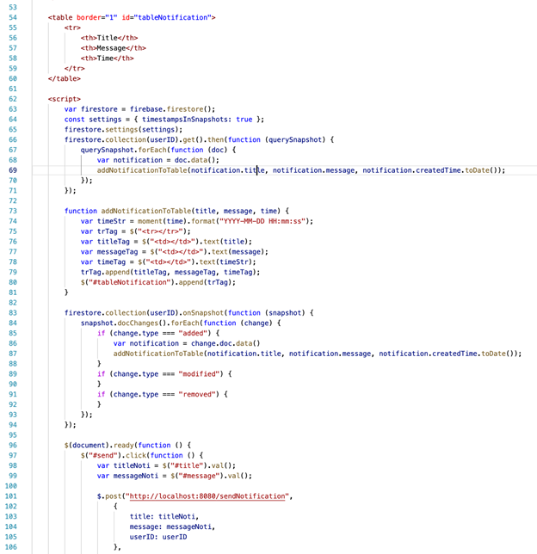Click "querySnapshot" parameter on line 66
The width and height of the screenshot is (537, 554).
(x=295, y=139)
